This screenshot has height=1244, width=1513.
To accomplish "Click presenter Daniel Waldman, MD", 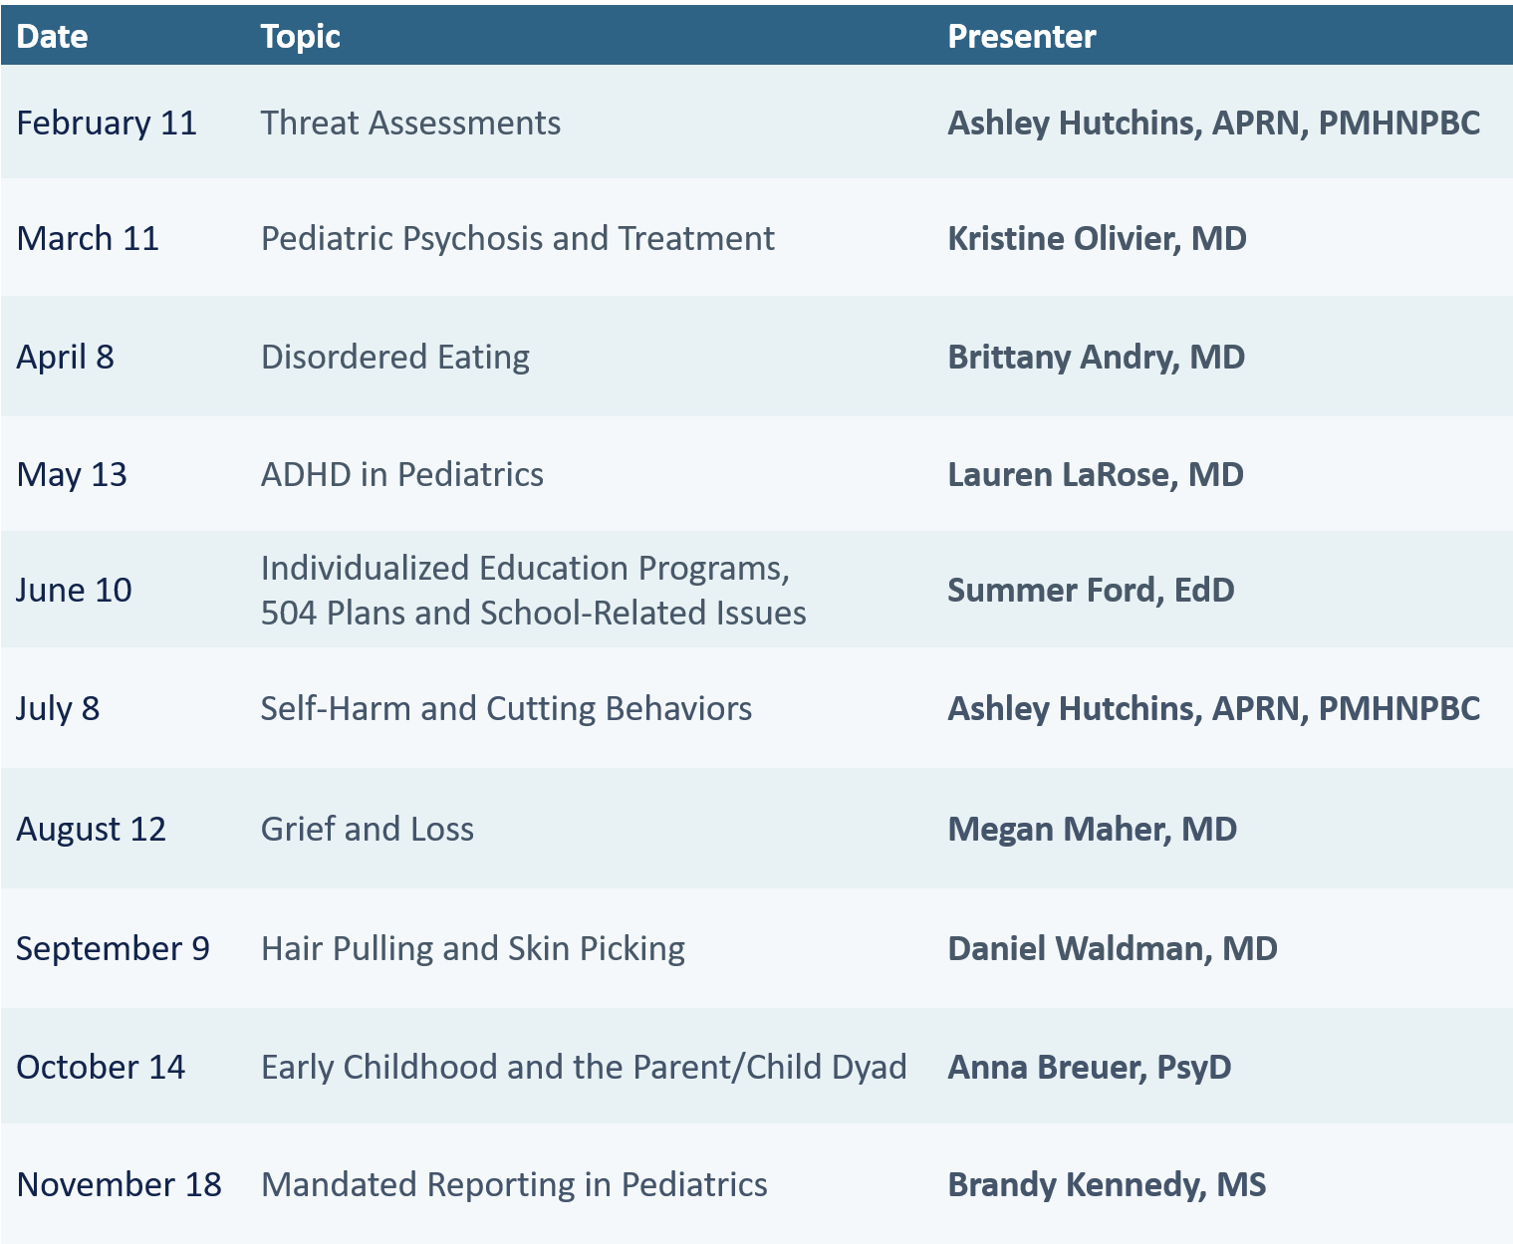I will pos(1112,949).
